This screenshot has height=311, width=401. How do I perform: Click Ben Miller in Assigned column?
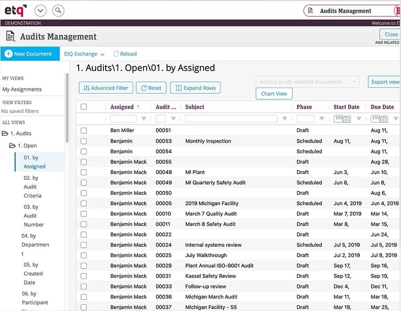[x=122, y=131]
